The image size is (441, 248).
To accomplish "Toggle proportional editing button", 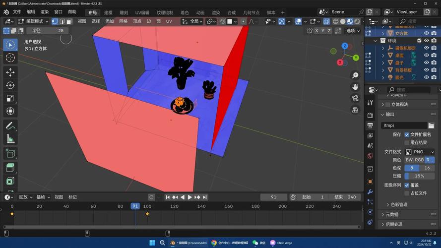I will [243, 21].
